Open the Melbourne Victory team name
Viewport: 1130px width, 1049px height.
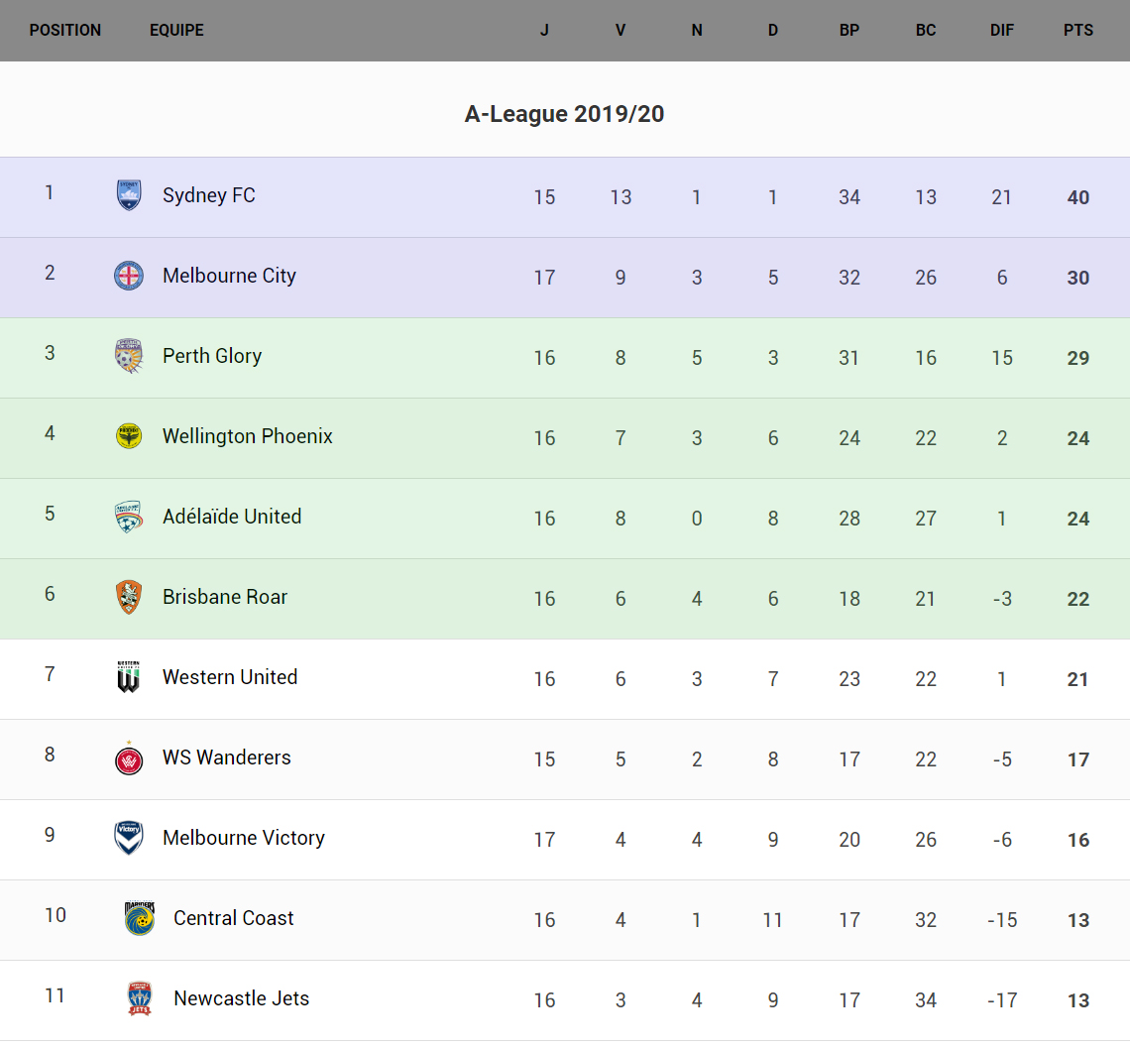tap(244, 838)
